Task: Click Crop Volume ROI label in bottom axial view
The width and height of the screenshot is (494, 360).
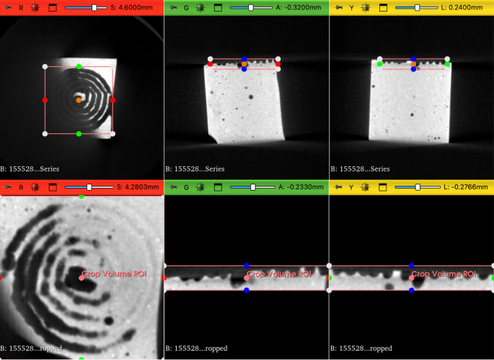Action: pos(114,274)
